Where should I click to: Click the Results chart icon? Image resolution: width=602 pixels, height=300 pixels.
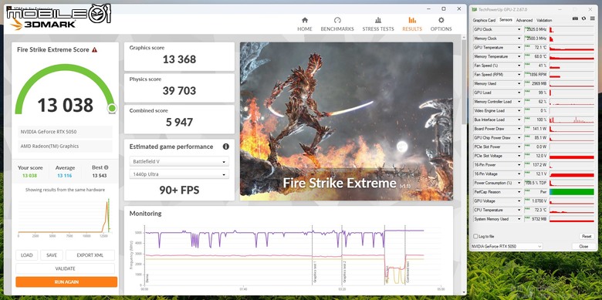[412, 20]
